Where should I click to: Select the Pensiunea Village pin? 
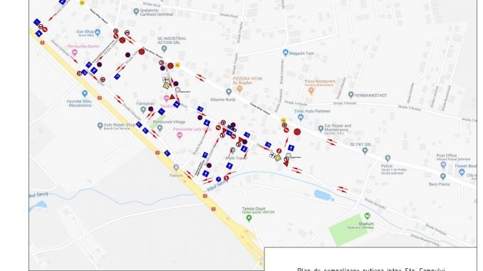pyautogui.click(x=160, y=128)
